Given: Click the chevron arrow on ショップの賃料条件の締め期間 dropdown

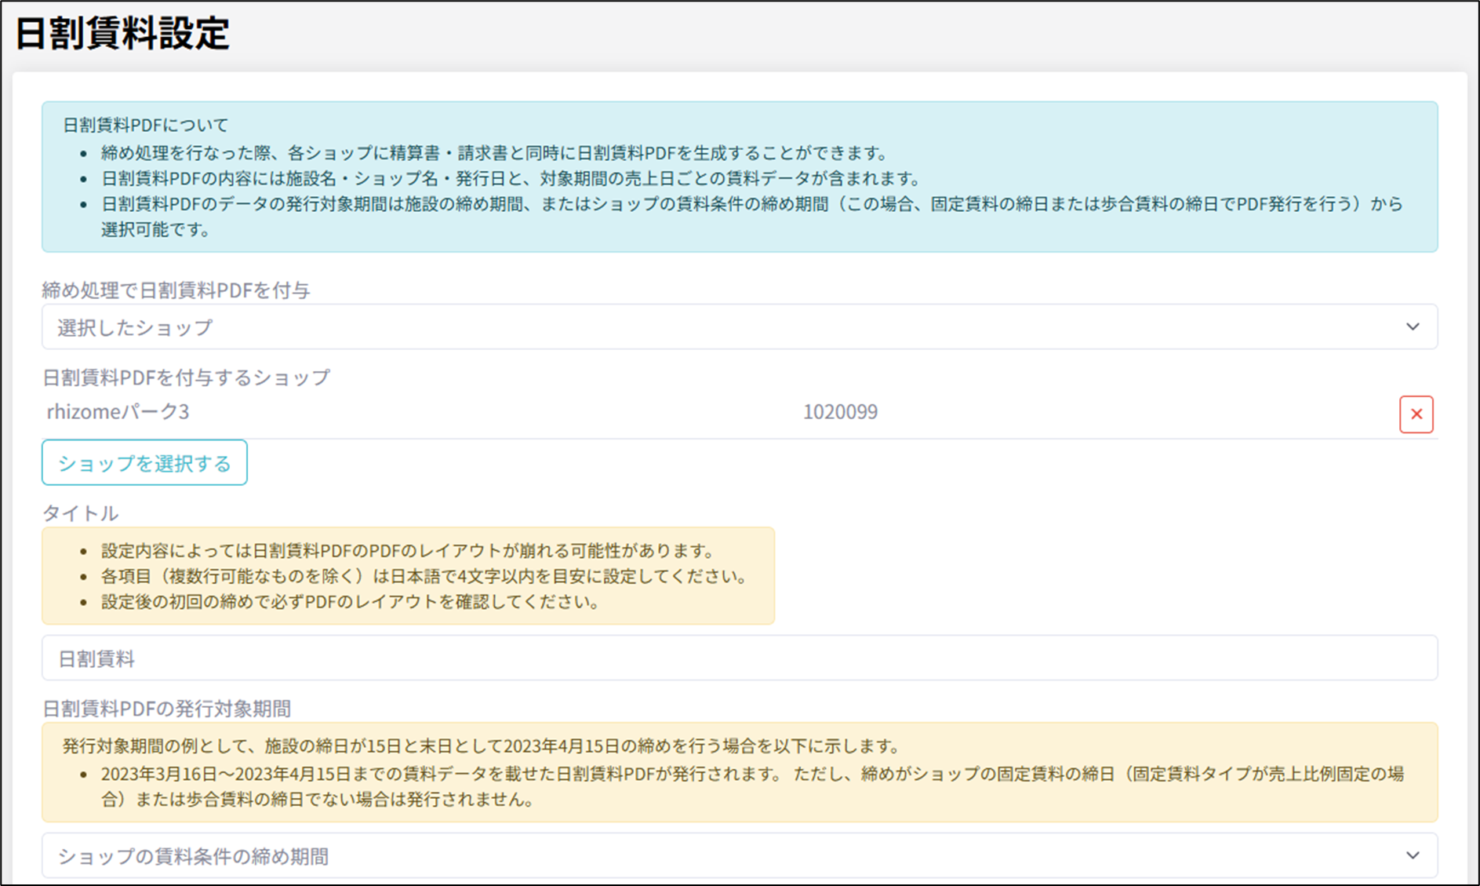Looking at the screenshot, I should [1412, 855].
